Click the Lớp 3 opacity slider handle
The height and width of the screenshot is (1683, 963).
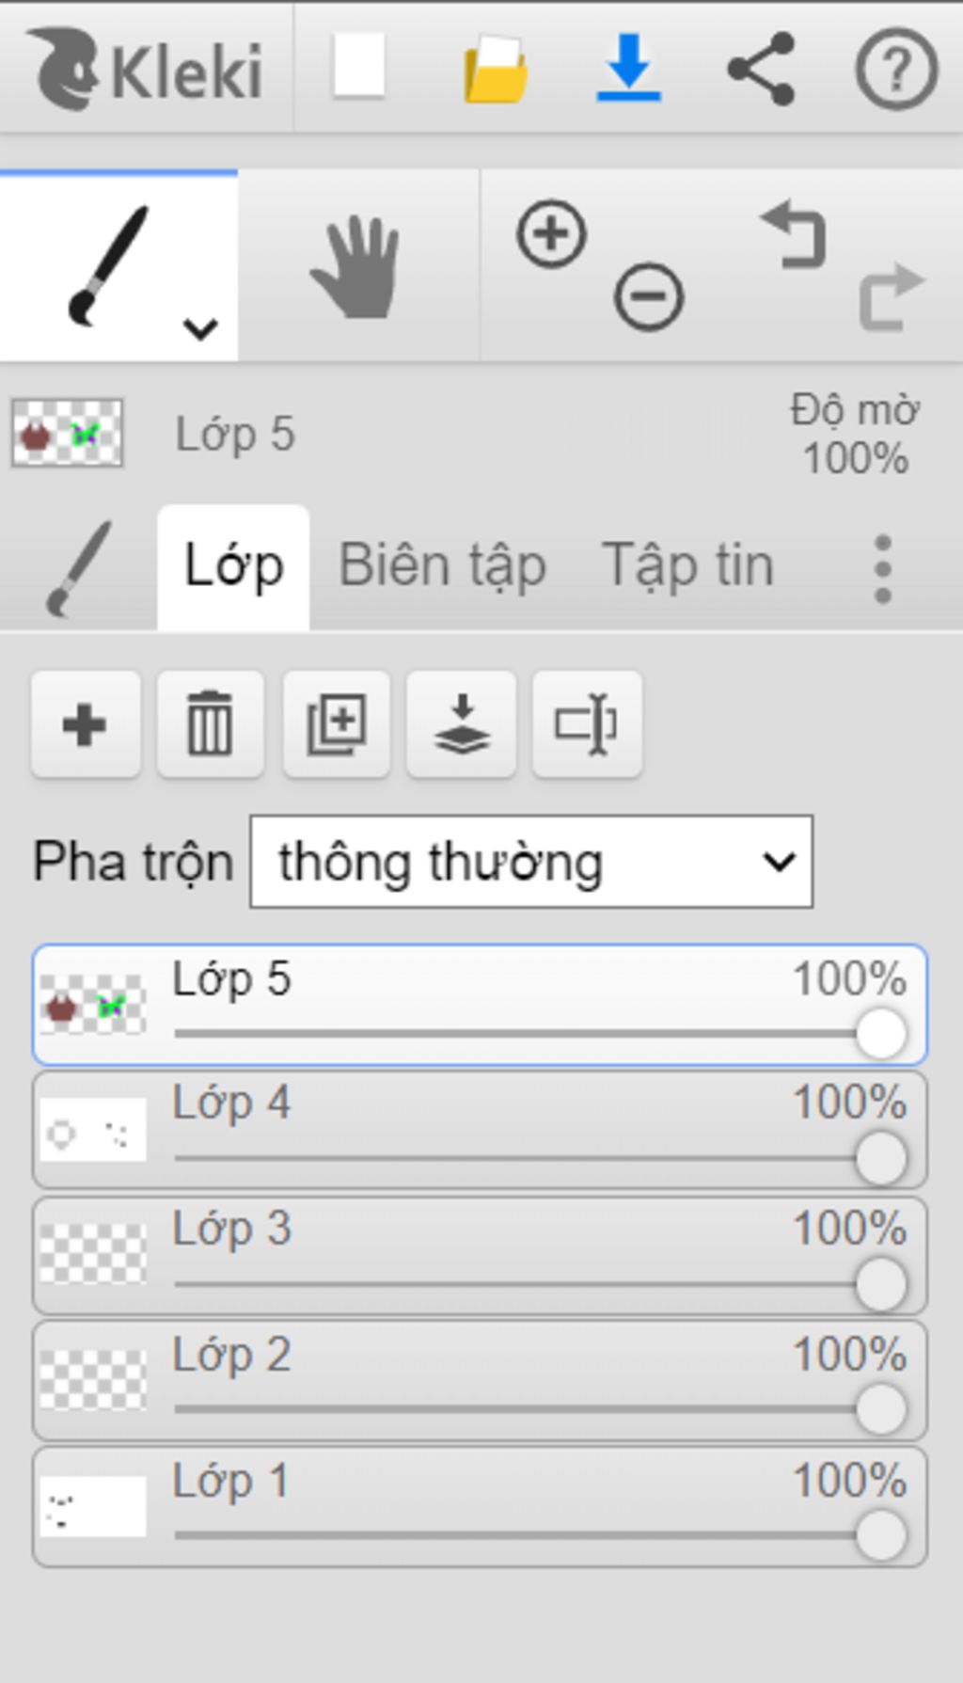pyautogui.click(x=881, y=1284)
